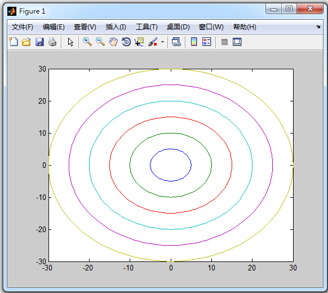Click the Link Plot icon
Image resolution: width=328 pixels, height=293 pixels.
pos(176,42)
